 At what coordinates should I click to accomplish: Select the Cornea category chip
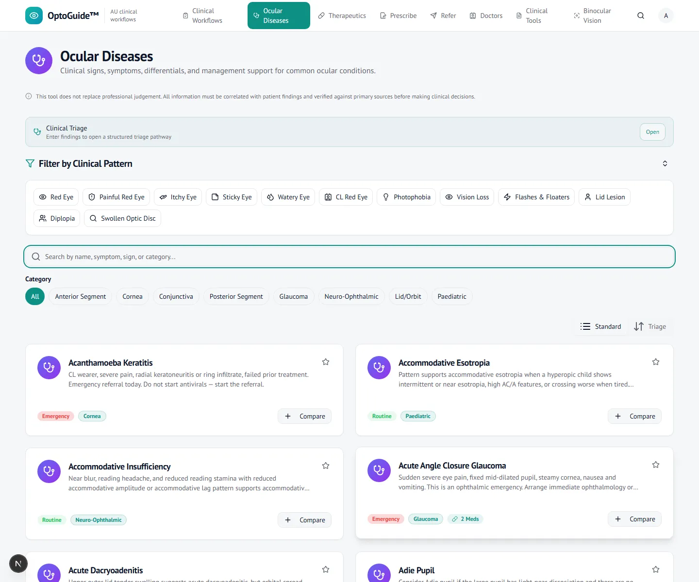click(133, 296)
